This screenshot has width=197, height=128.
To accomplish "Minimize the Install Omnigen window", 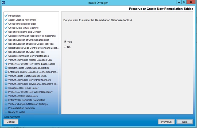I will (x=179, y=2).
